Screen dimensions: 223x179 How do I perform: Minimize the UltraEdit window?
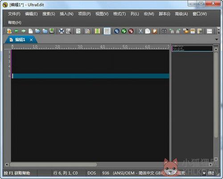click(x=192, y=4)
